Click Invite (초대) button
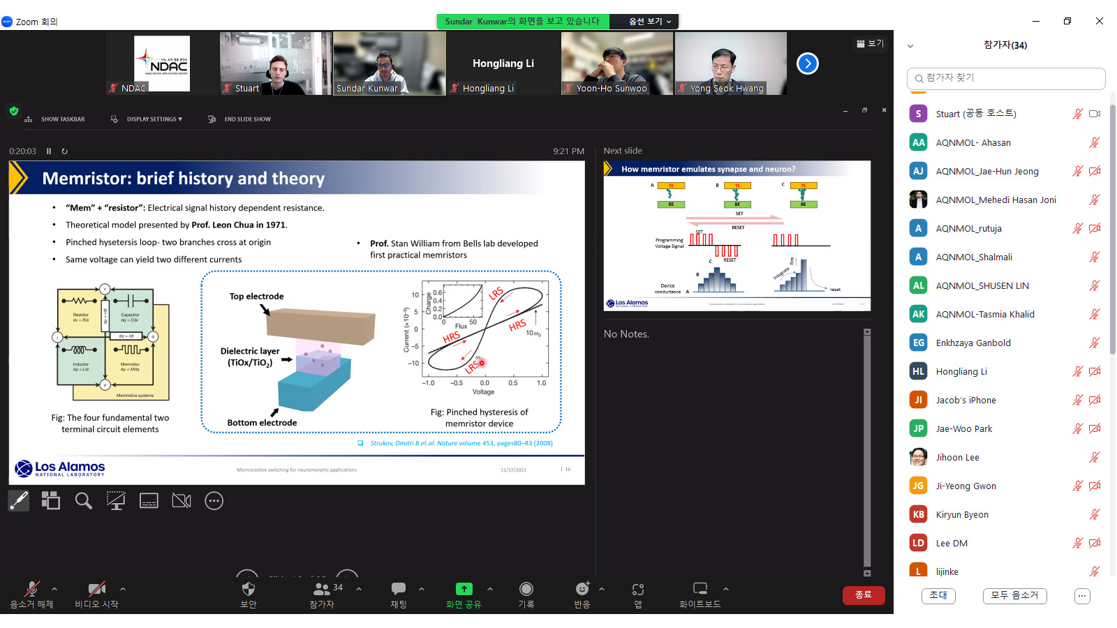 (938, 595)
